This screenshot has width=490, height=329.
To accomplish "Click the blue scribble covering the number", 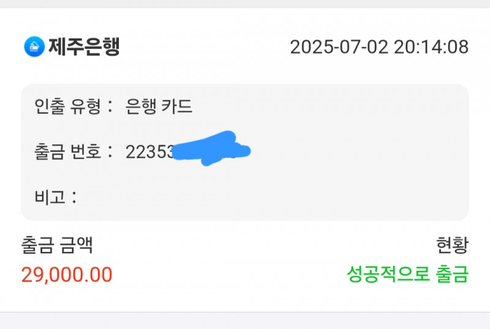I will 211,149.
